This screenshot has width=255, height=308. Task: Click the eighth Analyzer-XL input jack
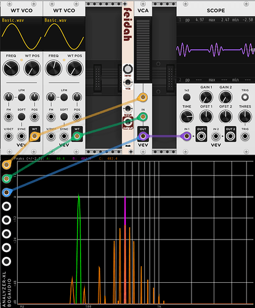pyautogui.click(x=7, y=261)
